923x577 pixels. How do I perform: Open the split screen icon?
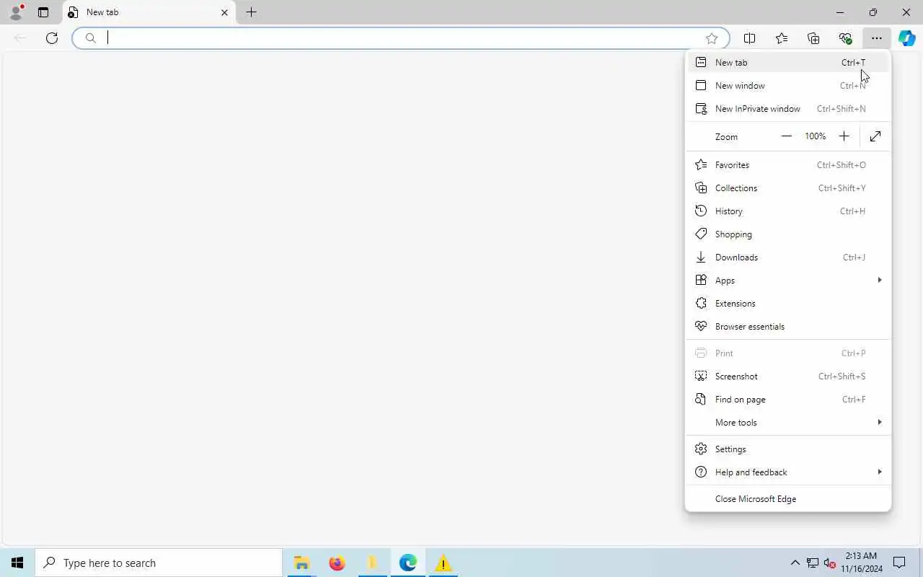coord(750,38)
